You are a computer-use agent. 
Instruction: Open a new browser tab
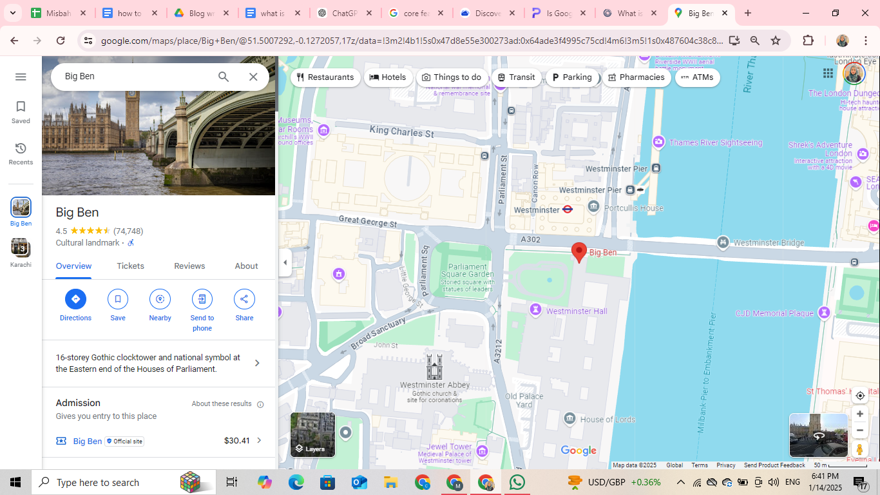[x=748, y=13]
